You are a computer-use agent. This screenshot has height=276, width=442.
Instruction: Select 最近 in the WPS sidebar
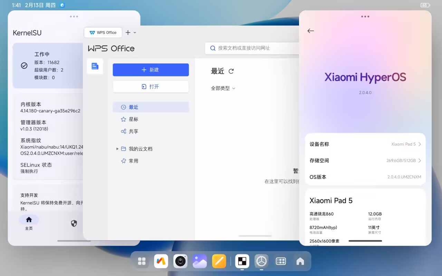pos(151,107)
